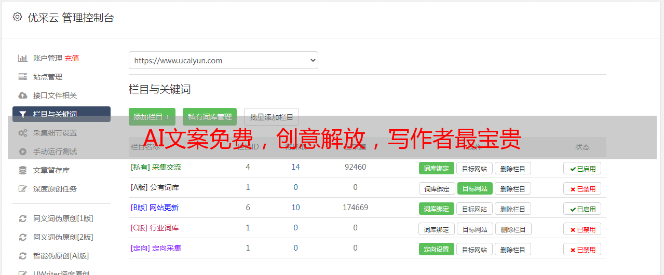Click the play icon for 手动运行测试

tap(23, 152)
